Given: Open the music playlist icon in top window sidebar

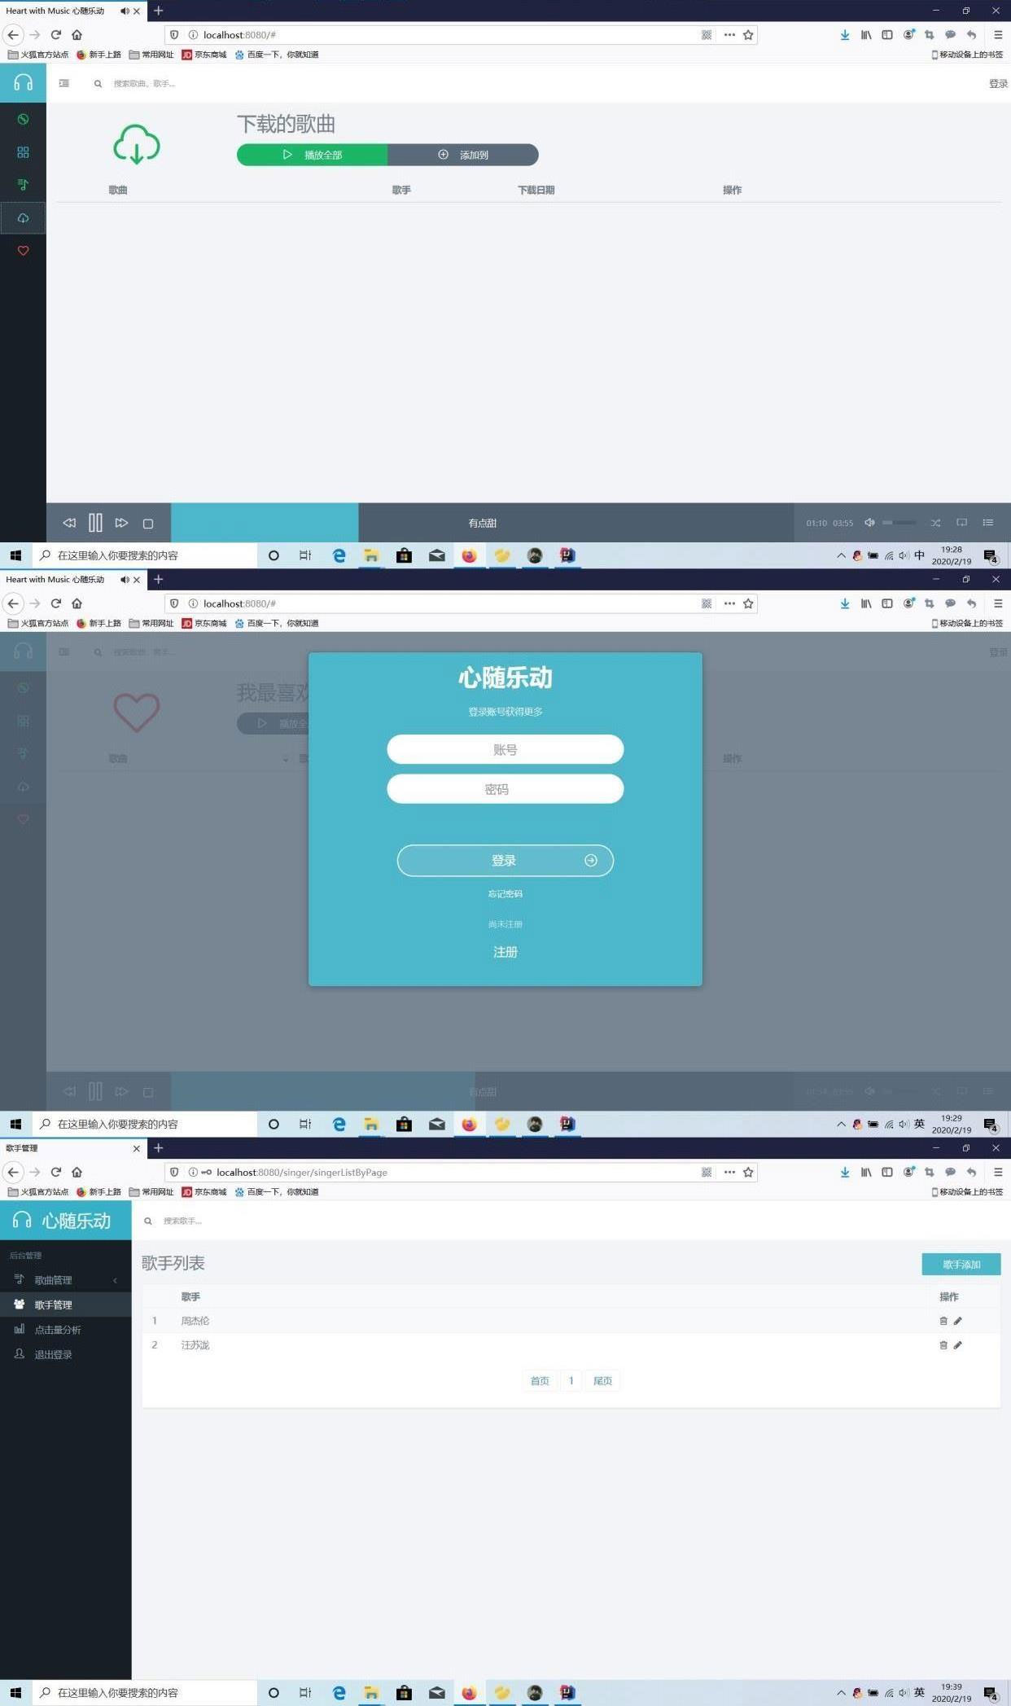Looking at the screenshot, I should tap(23, 185).
